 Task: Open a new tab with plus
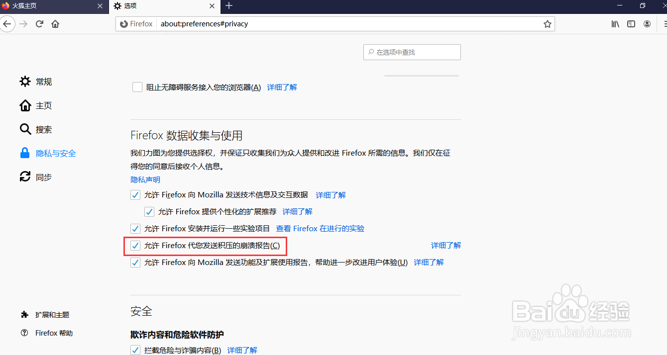[229, 6]
